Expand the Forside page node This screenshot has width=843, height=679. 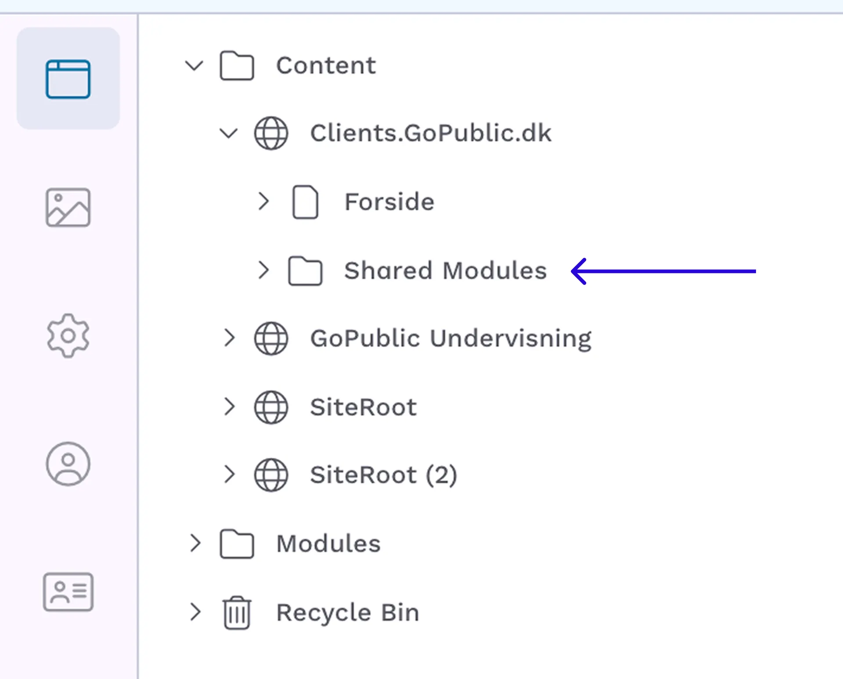[263, 201]
